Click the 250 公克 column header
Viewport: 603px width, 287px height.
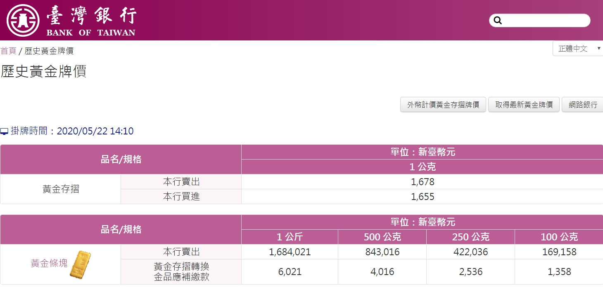pos(471,237)
